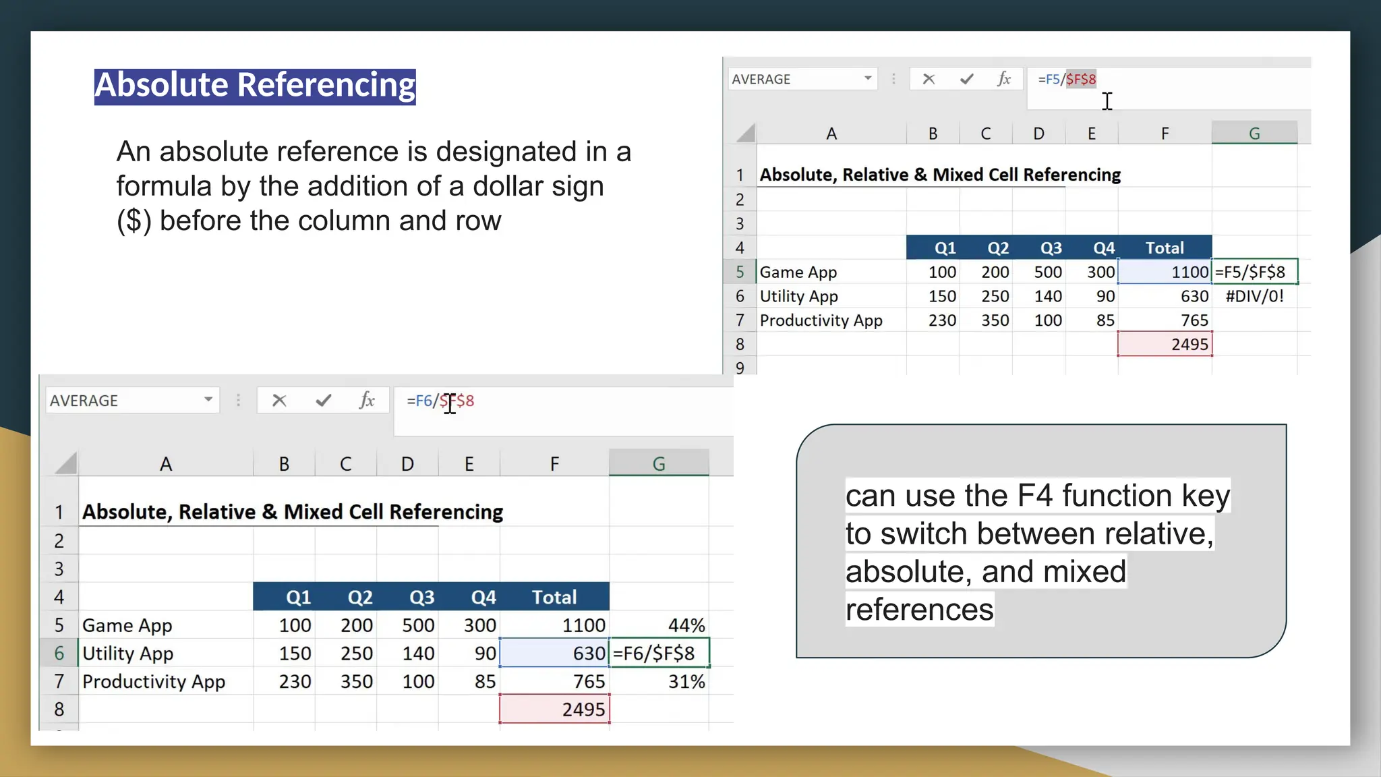Select column G header in bottom sheet
1381x777 pixels.
[659, 463]
